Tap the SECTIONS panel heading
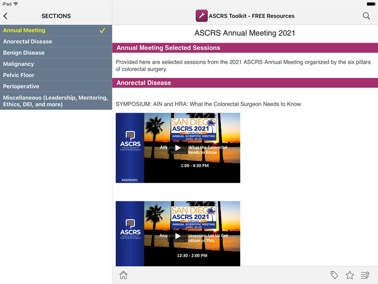Viewport: 378px width, 284px height. click(56, 16)
